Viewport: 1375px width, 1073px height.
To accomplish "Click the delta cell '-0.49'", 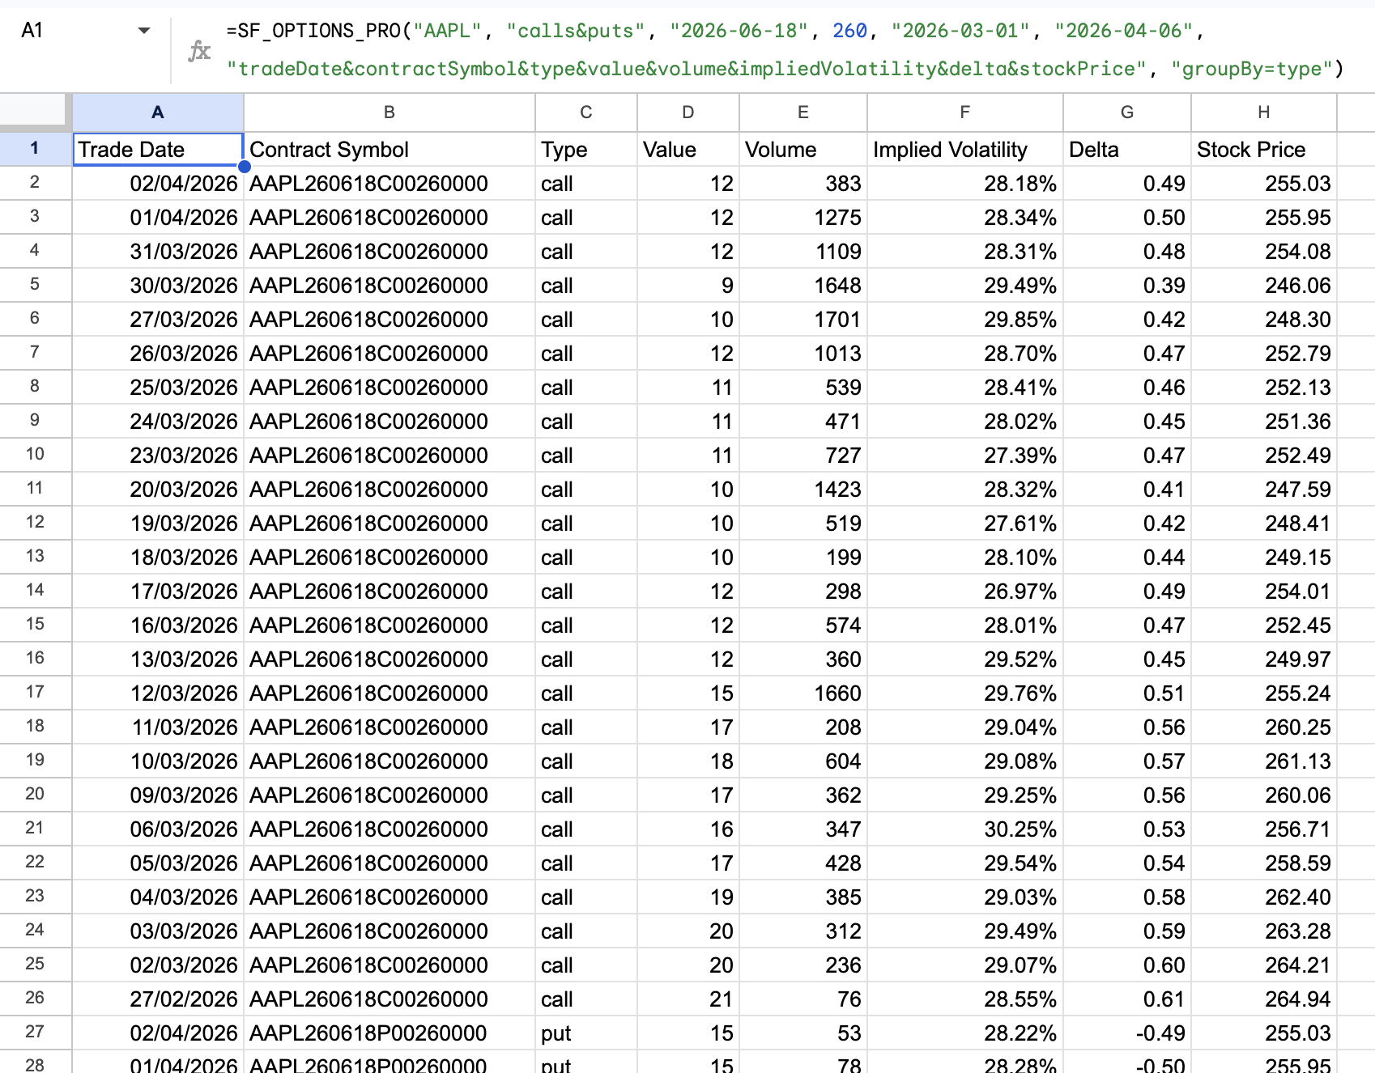I will tap(1127, 1033).
